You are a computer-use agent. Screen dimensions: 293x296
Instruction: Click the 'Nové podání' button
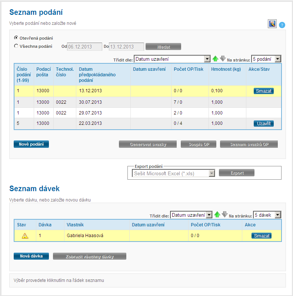[x=31, y=144]
